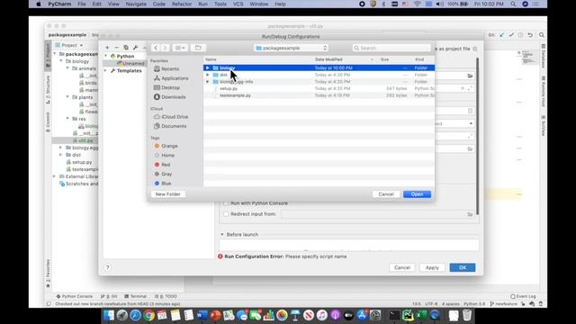
Task: Expand the Templates node
Action: 106,70
